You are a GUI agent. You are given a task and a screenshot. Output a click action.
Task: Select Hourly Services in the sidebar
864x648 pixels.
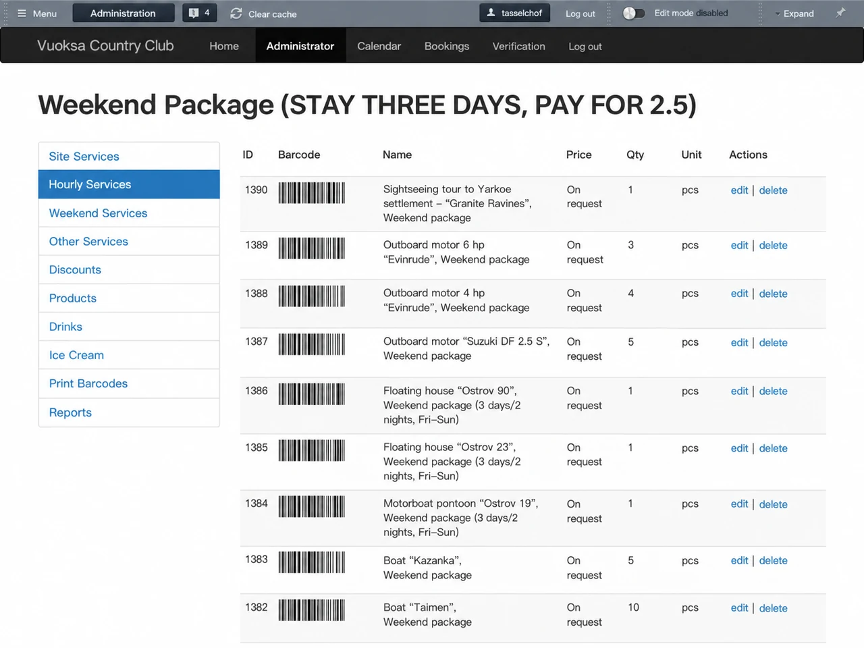coord(129,184)
